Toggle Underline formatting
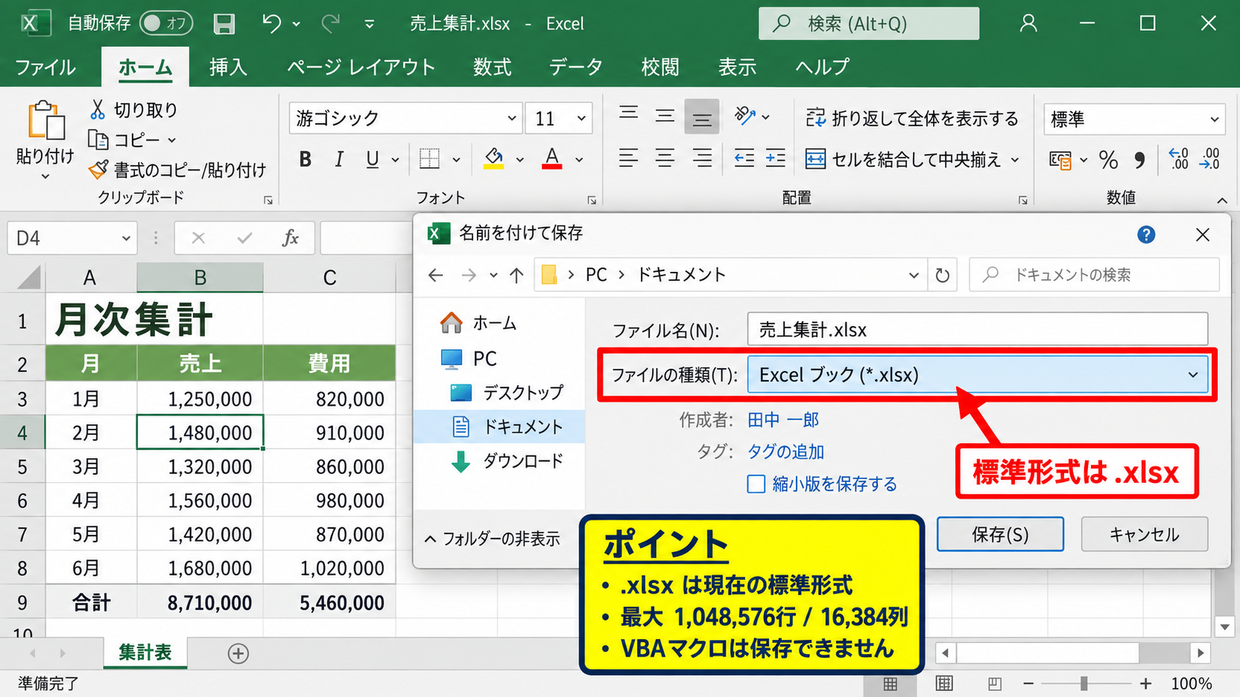 372,159
